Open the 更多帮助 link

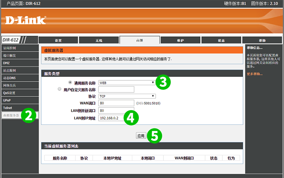tap(254, 74)
